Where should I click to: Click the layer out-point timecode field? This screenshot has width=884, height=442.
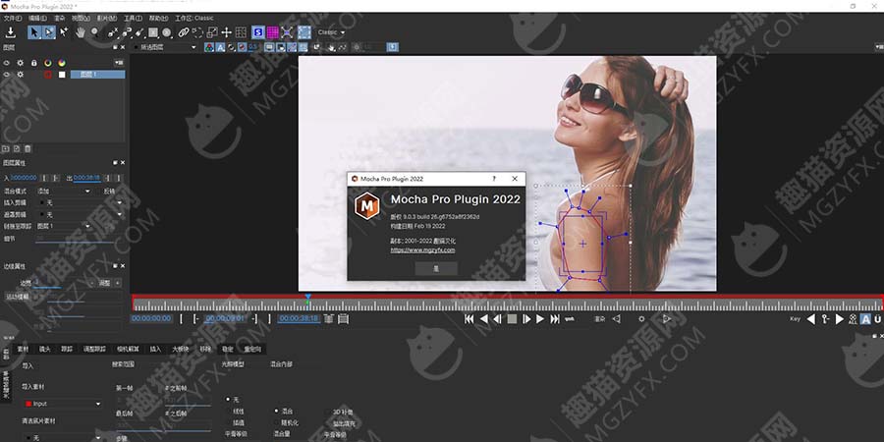tap(87, 178)
